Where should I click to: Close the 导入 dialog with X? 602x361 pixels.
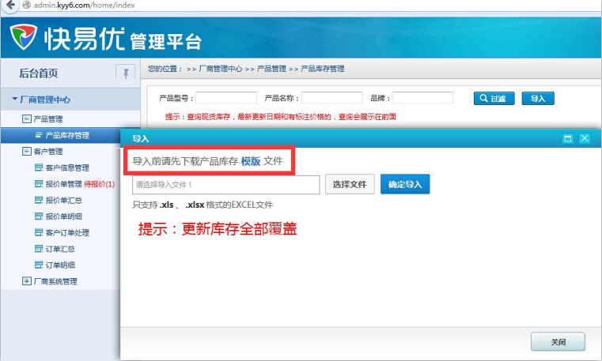coord(585,138)
